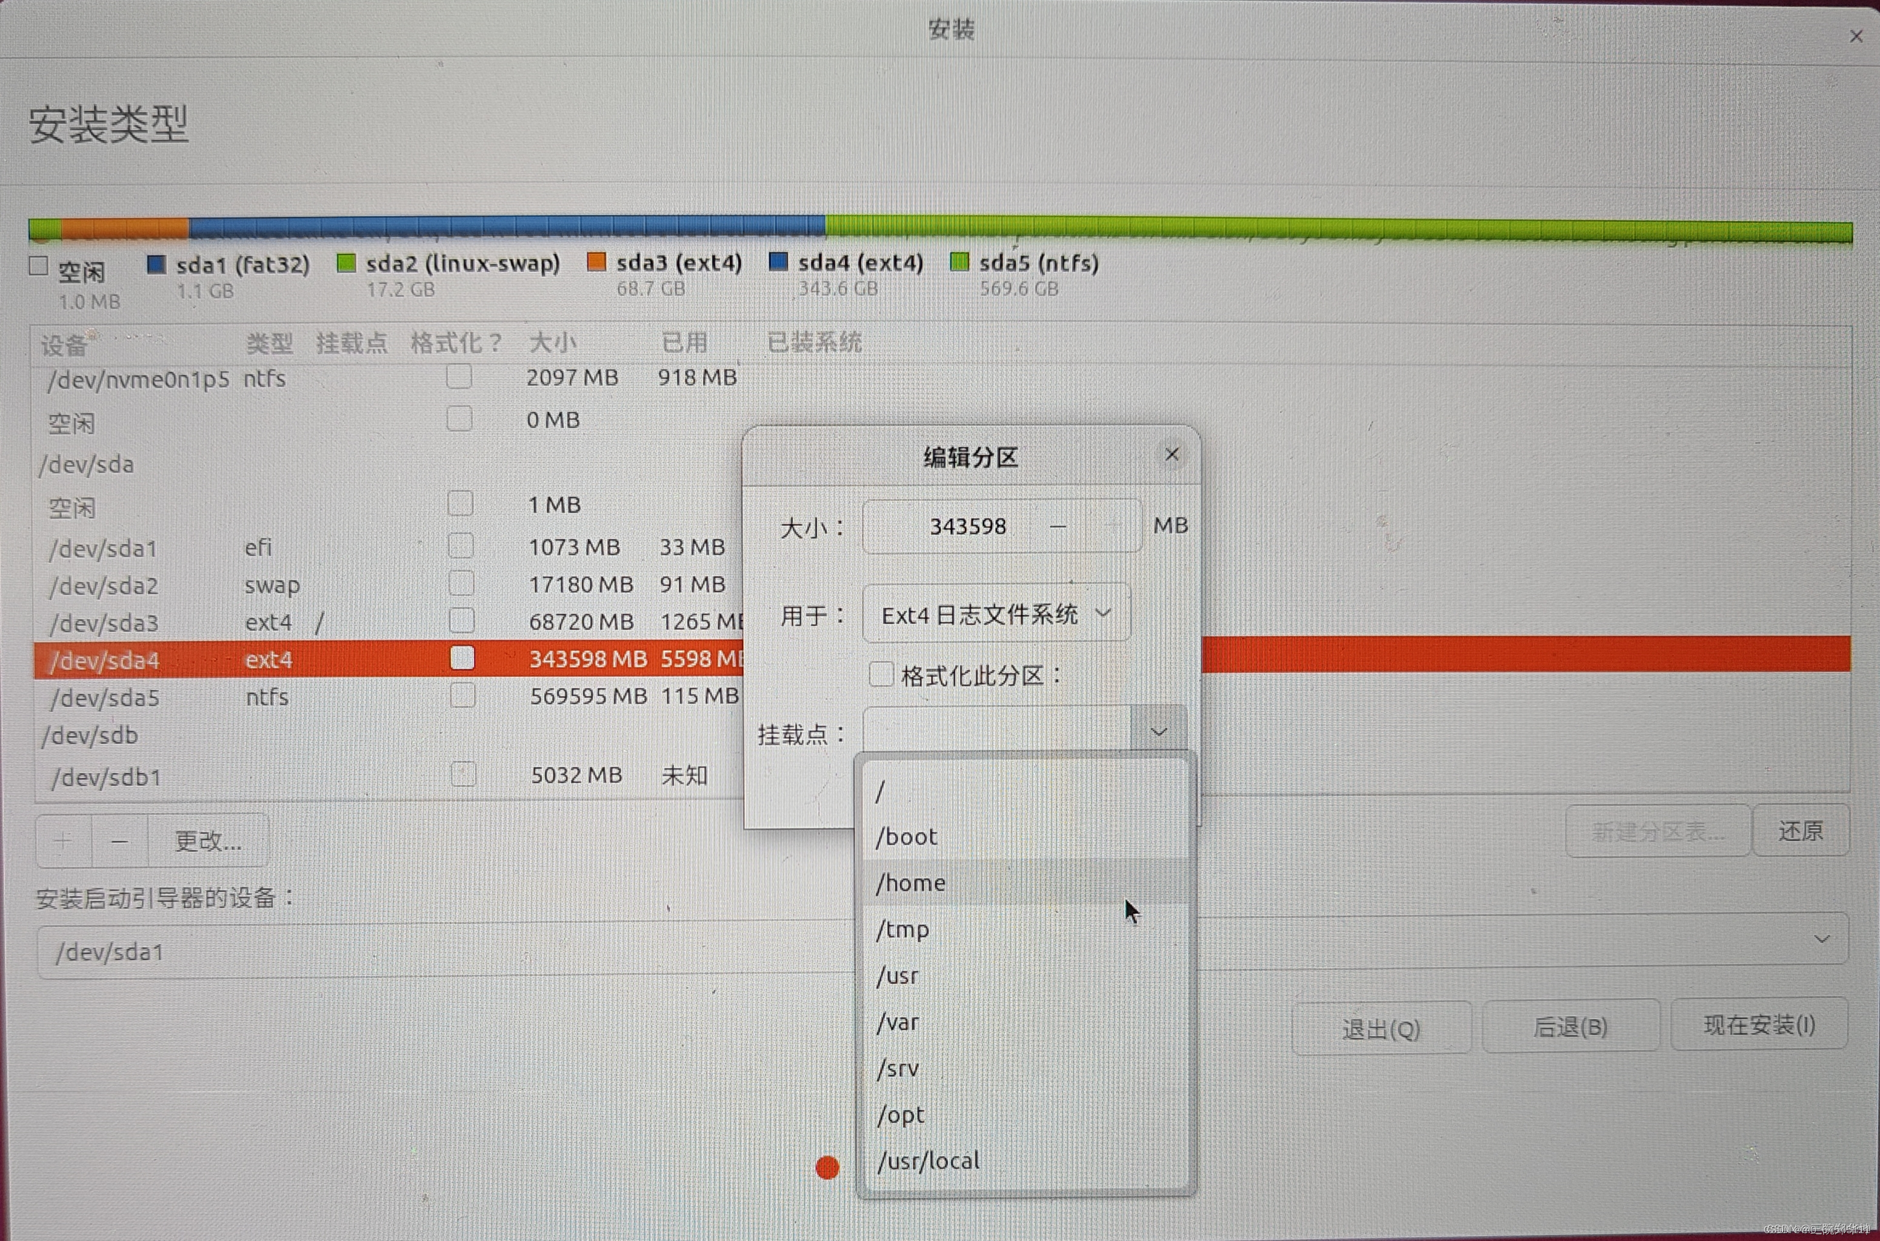Toggle format checkbox for 1 MB free row
Screen dimensions: 1880x1241
pyautogui.click(x=461, y=504)
